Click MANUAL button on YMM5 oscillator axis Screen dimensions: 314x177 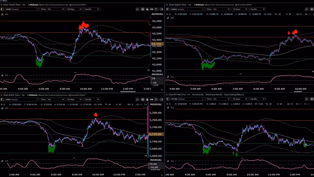tap(157, 74)
